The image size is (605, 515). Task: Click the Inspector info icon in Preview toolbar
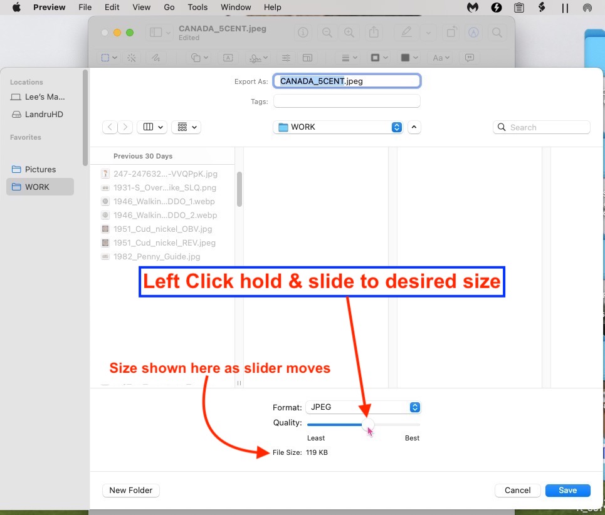[x=303, y=33]
